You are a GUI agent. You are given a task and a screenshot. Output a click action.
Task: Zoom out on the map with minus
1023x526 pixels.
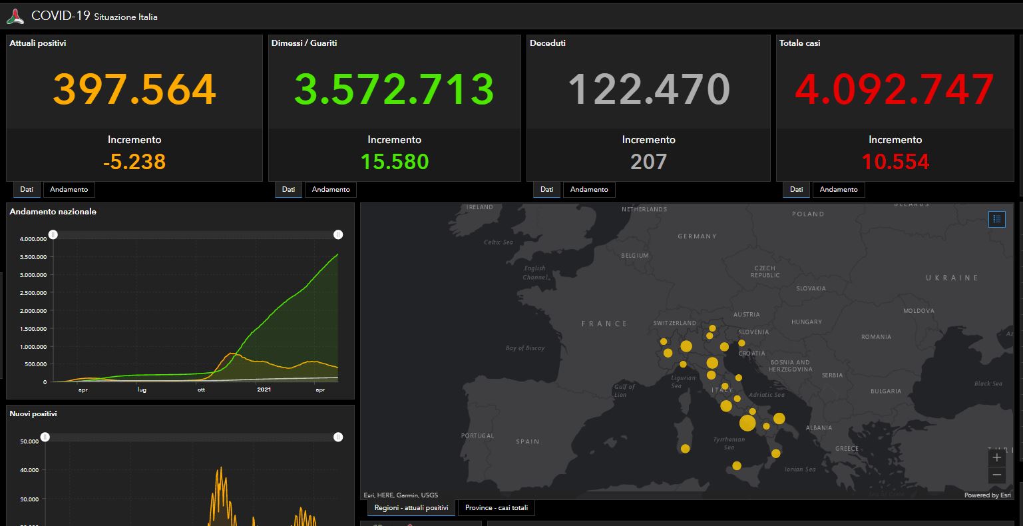(x=996, y=475)
